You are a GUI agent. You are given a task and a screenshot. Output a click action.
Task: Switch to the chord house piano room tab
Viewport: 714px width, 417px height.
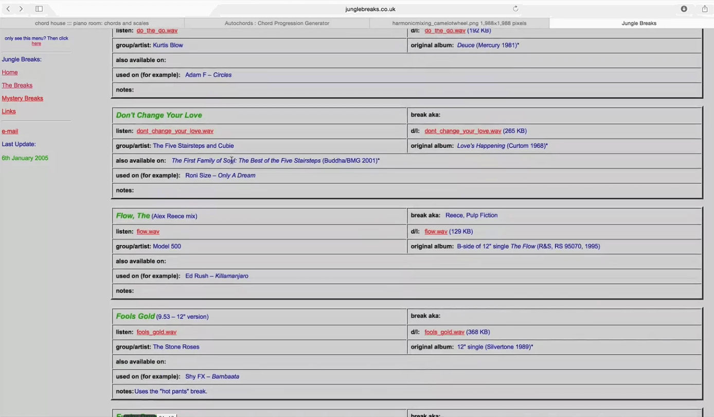92,23
